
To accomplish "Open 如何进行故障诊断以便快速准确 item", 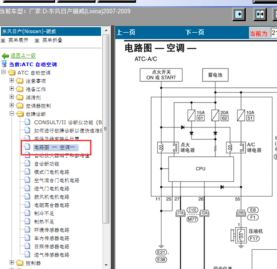I will pos(68,131).
